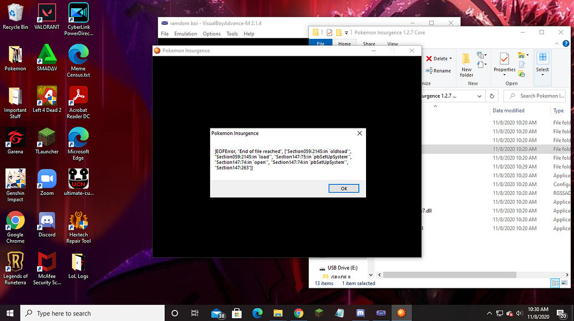Select the McAfee Security Scan icon
The width and height of the screenshot is (574, 321).
pyautogui.click(x=47, y=268)
